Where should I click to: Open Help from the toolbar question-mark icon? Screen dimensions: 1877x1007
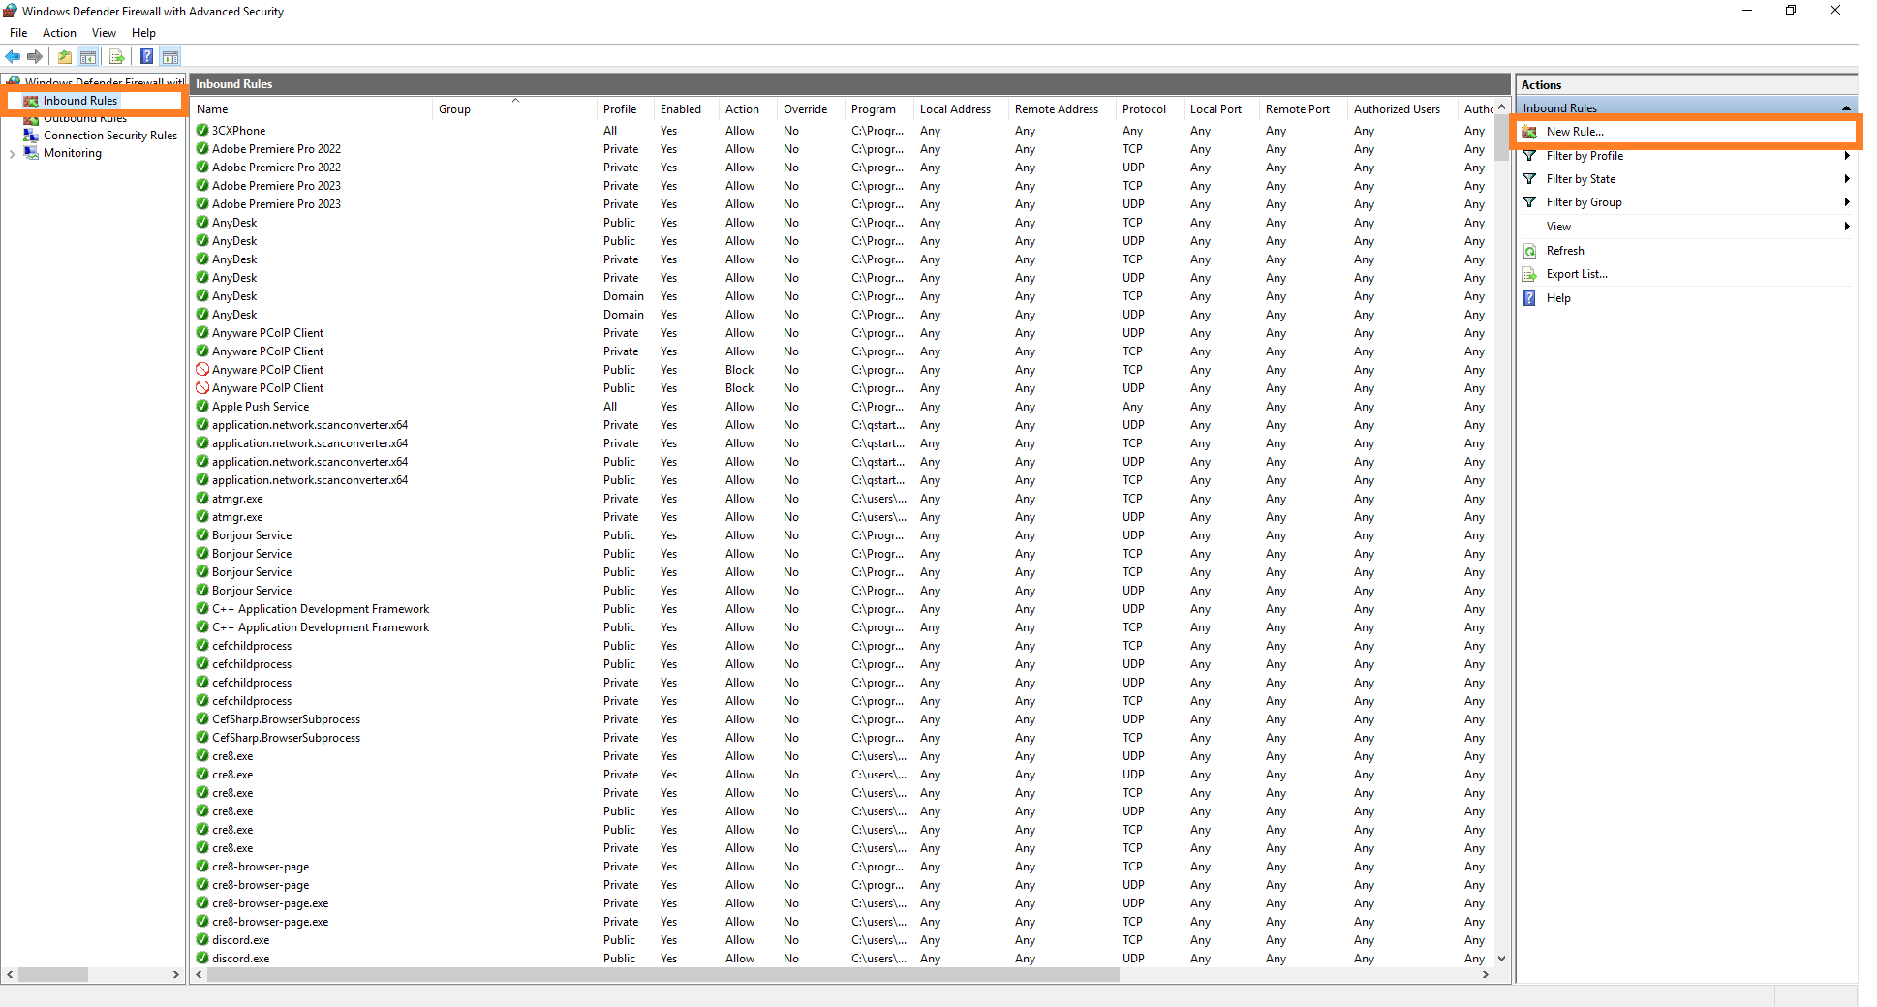(x=146, y=56)
